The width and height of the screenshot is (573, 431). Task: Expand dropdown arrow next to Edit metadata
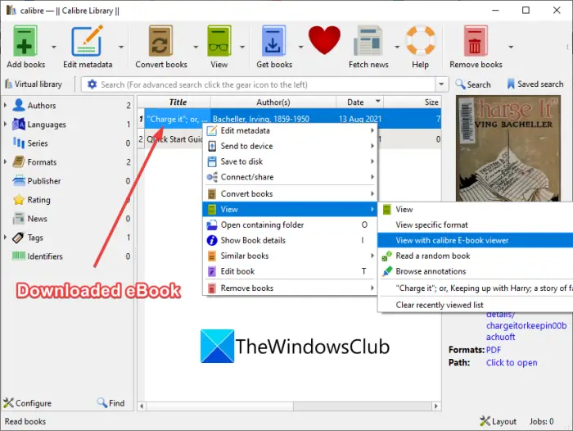(x=121, y=47)
